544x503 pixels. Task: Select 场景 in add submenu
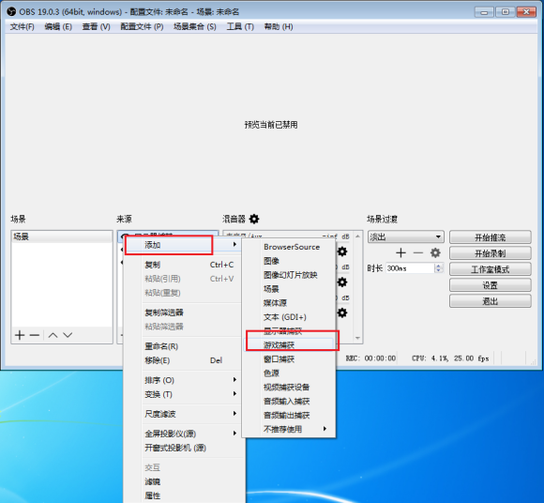[x=289, y=289]
